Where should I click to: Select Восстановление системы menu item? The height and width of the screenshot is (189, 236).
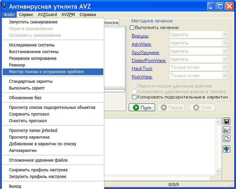53,51
